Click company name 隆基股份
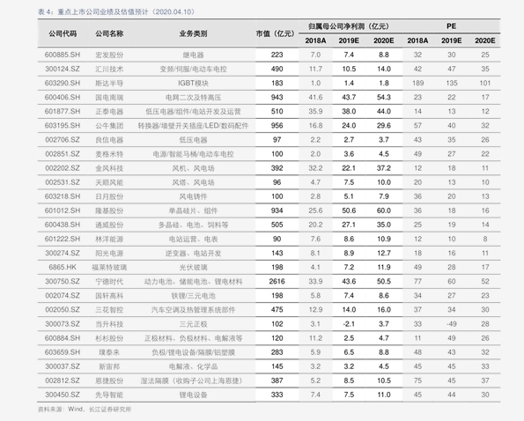 109,210
